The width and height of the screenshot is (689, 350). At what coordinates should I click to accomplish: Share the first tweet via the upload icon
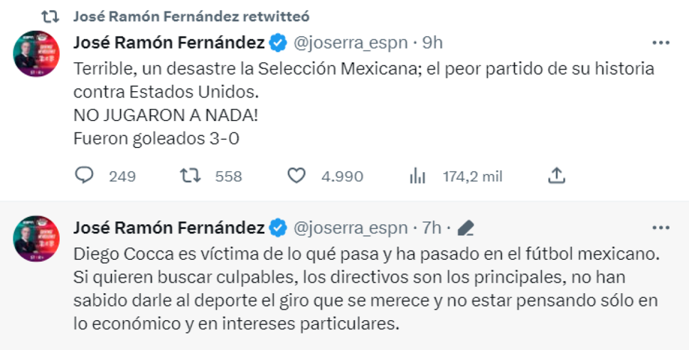pyautogui.click(x=557, y=176)
